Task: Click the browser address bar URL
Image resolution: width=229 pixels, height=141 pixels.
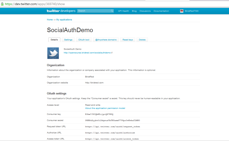Action: (x=35, y=4)
